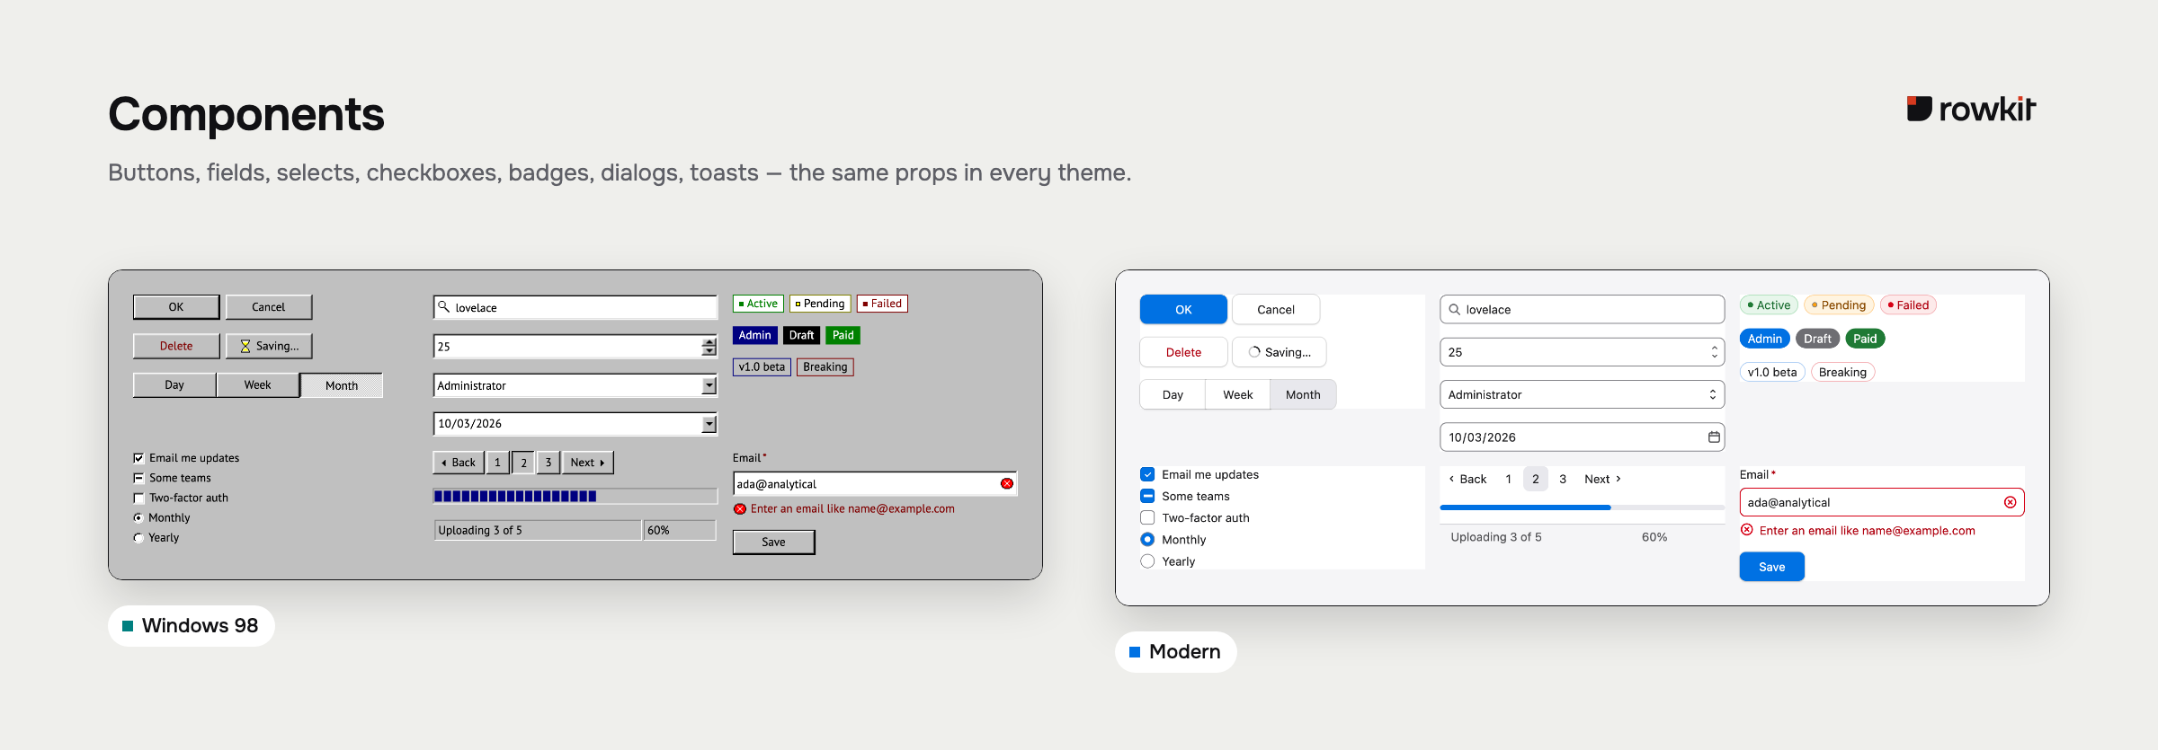The width and height of the screenshot is (2158, 750).
Task: Select the Month segment in Modern panel
Action: coord(1303,394)
